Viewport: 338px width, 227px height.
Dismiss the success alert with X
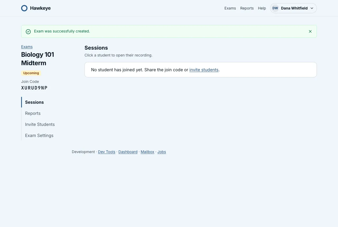coord(310,31)
